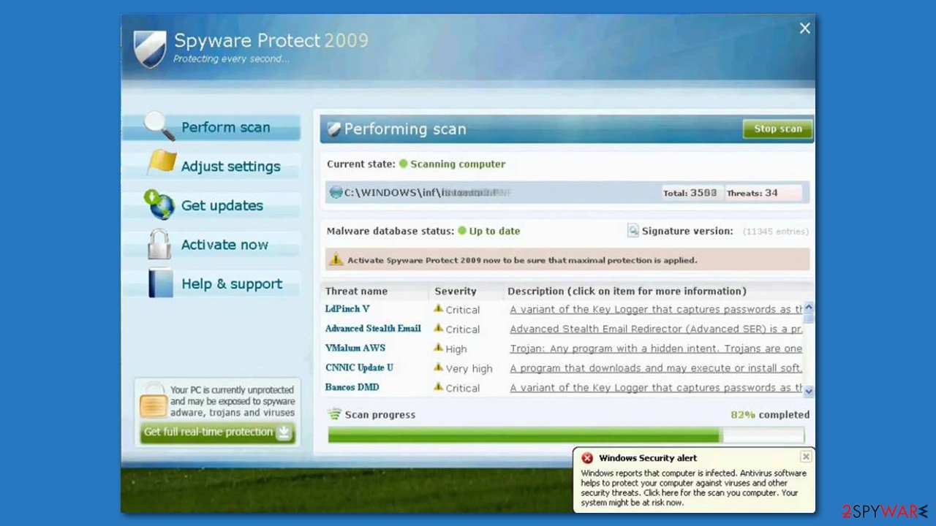Click the Advanced Stealth Email severity icon
This screenshot has height=526, width=936.
tap(438, 328)
